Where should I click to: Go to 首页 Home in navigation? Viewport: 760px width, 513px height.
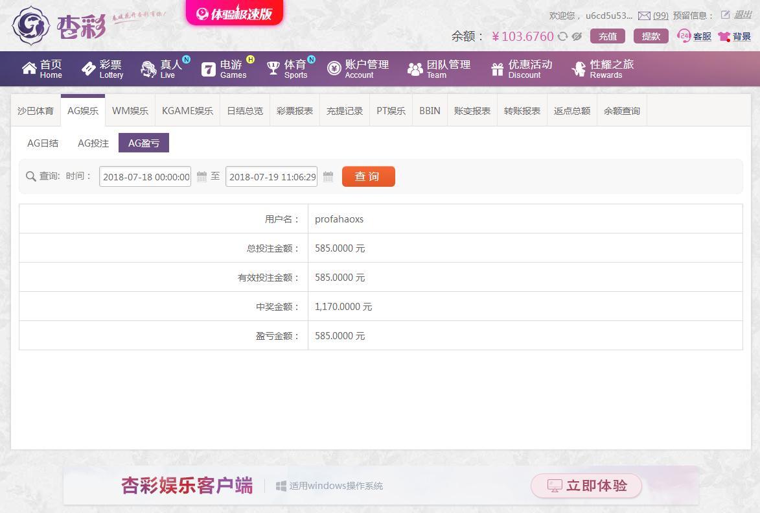click(x=42, y=69)
